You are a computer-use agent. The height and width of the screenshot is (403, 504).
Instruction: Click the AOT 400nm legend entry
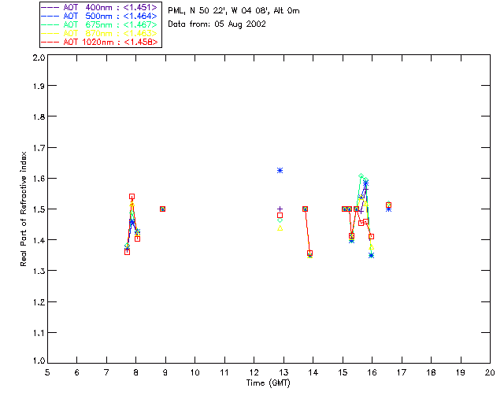tap(99, 7)
